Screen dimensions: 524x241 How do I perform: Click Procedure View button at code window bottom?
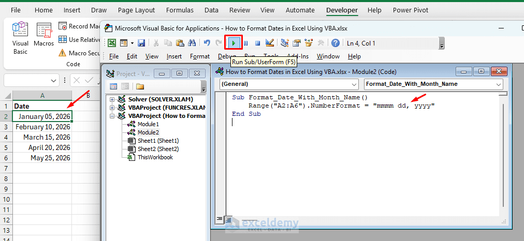(219, 219)
